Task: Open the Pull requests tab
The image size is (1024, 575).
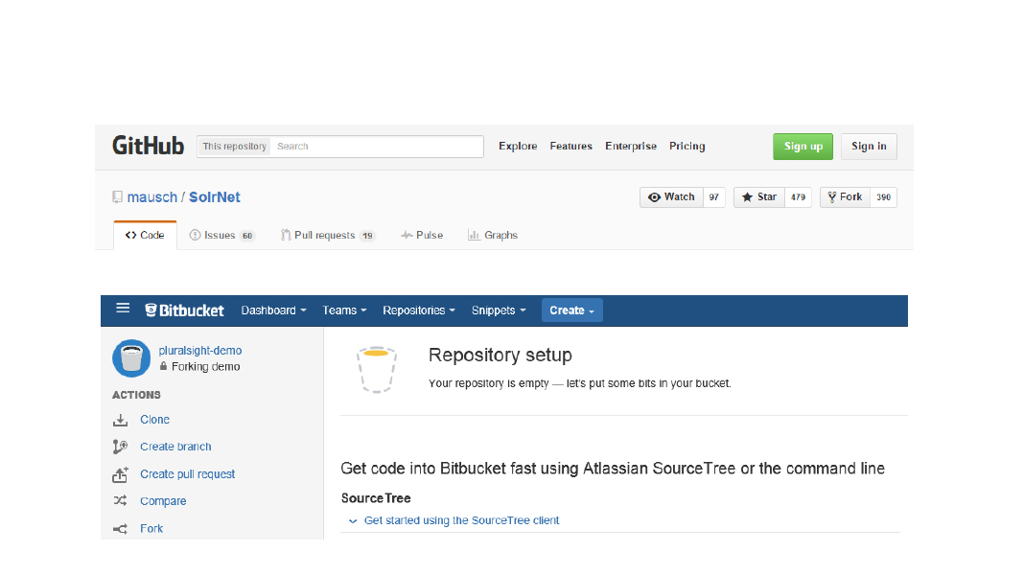Action: [x=328, y=235]
